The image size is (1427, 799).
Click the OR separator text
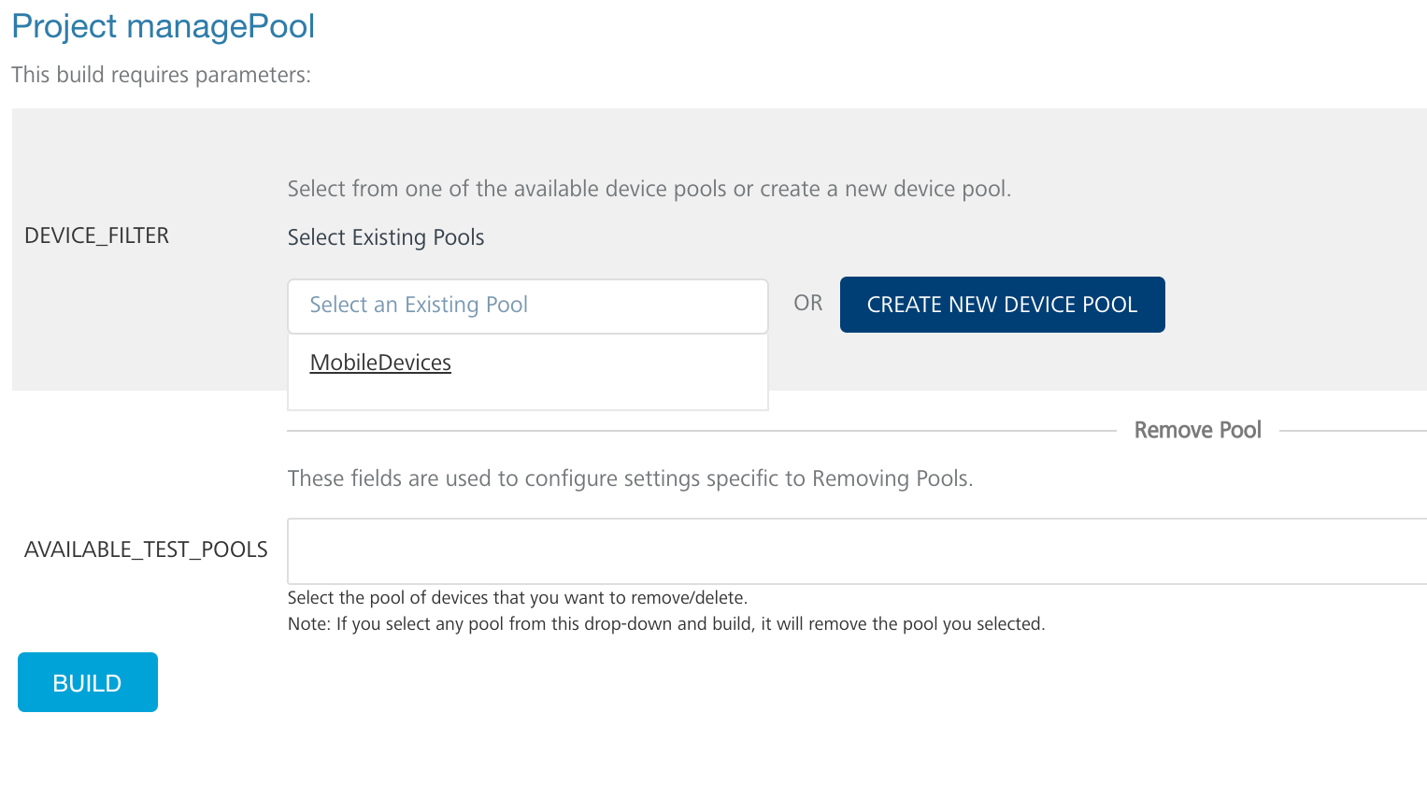[807, 304]
